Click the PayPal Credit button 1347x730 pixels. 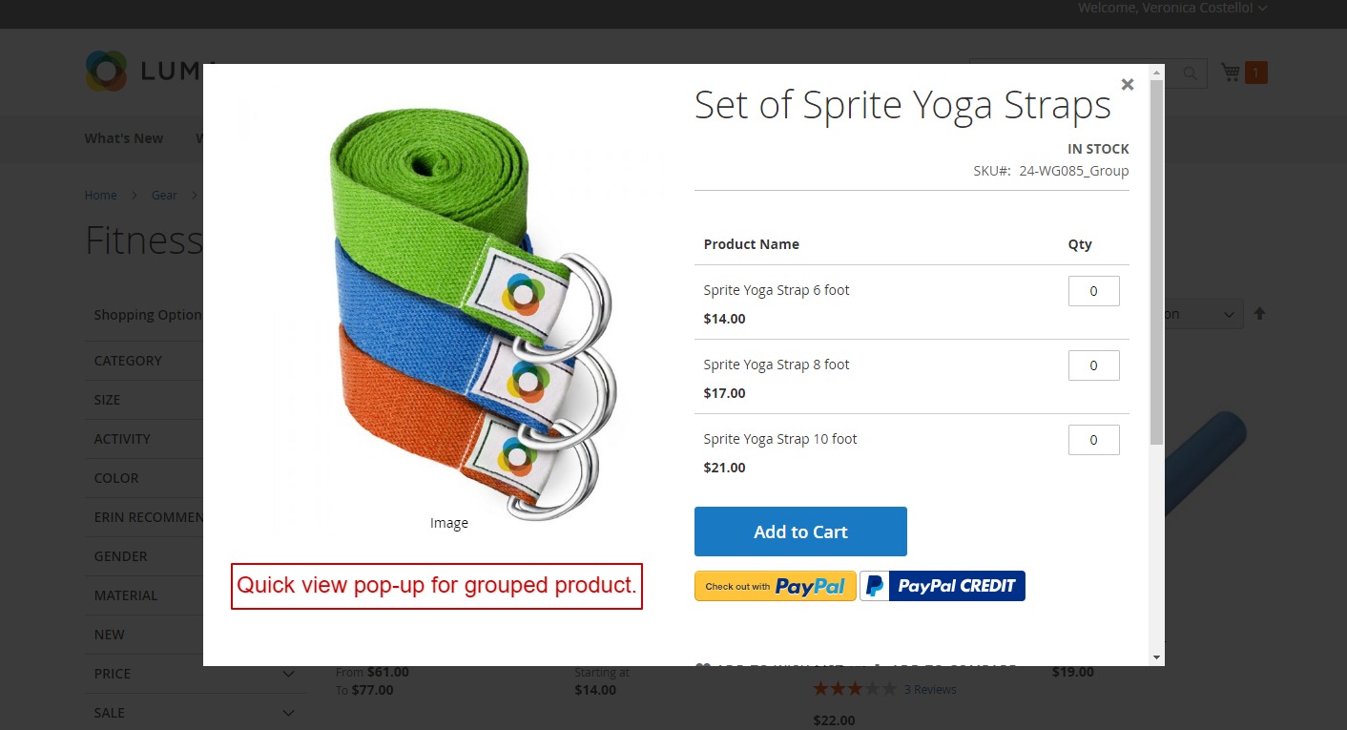(x=943, y=586)
